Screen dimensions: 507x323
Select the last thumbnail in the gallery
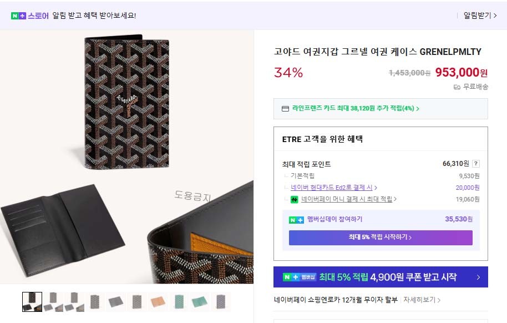[220, 302]
